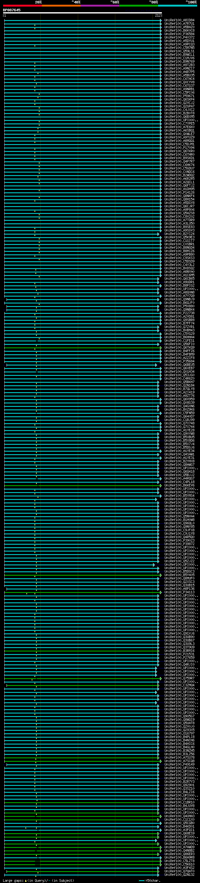
Task: Click the cyan ~100% identity legend swatch
Action: click(177, 6)
